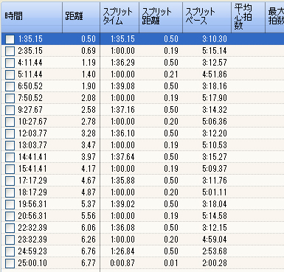Click split pace cell 3:12.57
This screenshot has height=272, width=284.
215,63
